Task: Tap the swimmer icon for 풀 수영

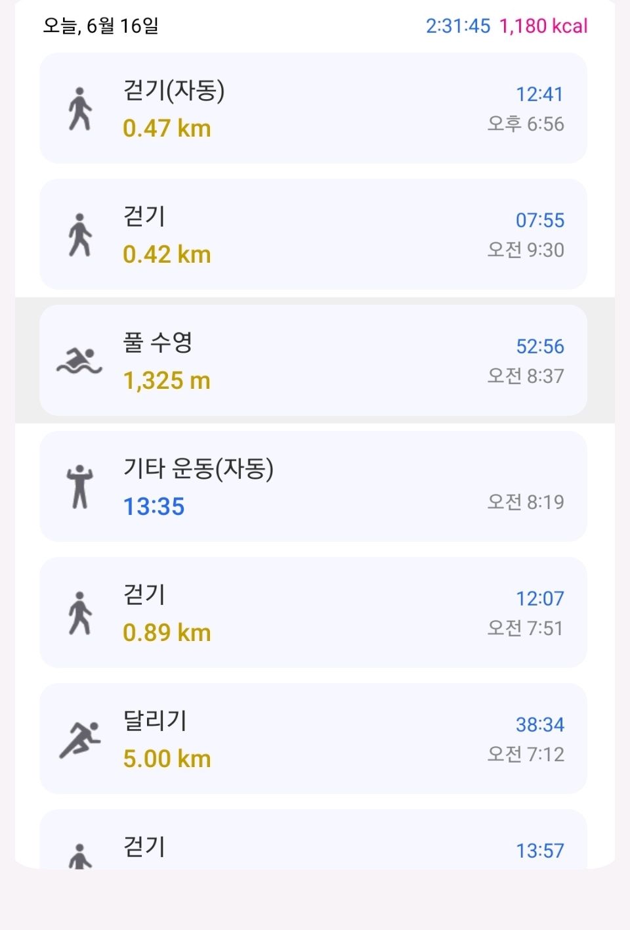Action: (x=79, y=361)
